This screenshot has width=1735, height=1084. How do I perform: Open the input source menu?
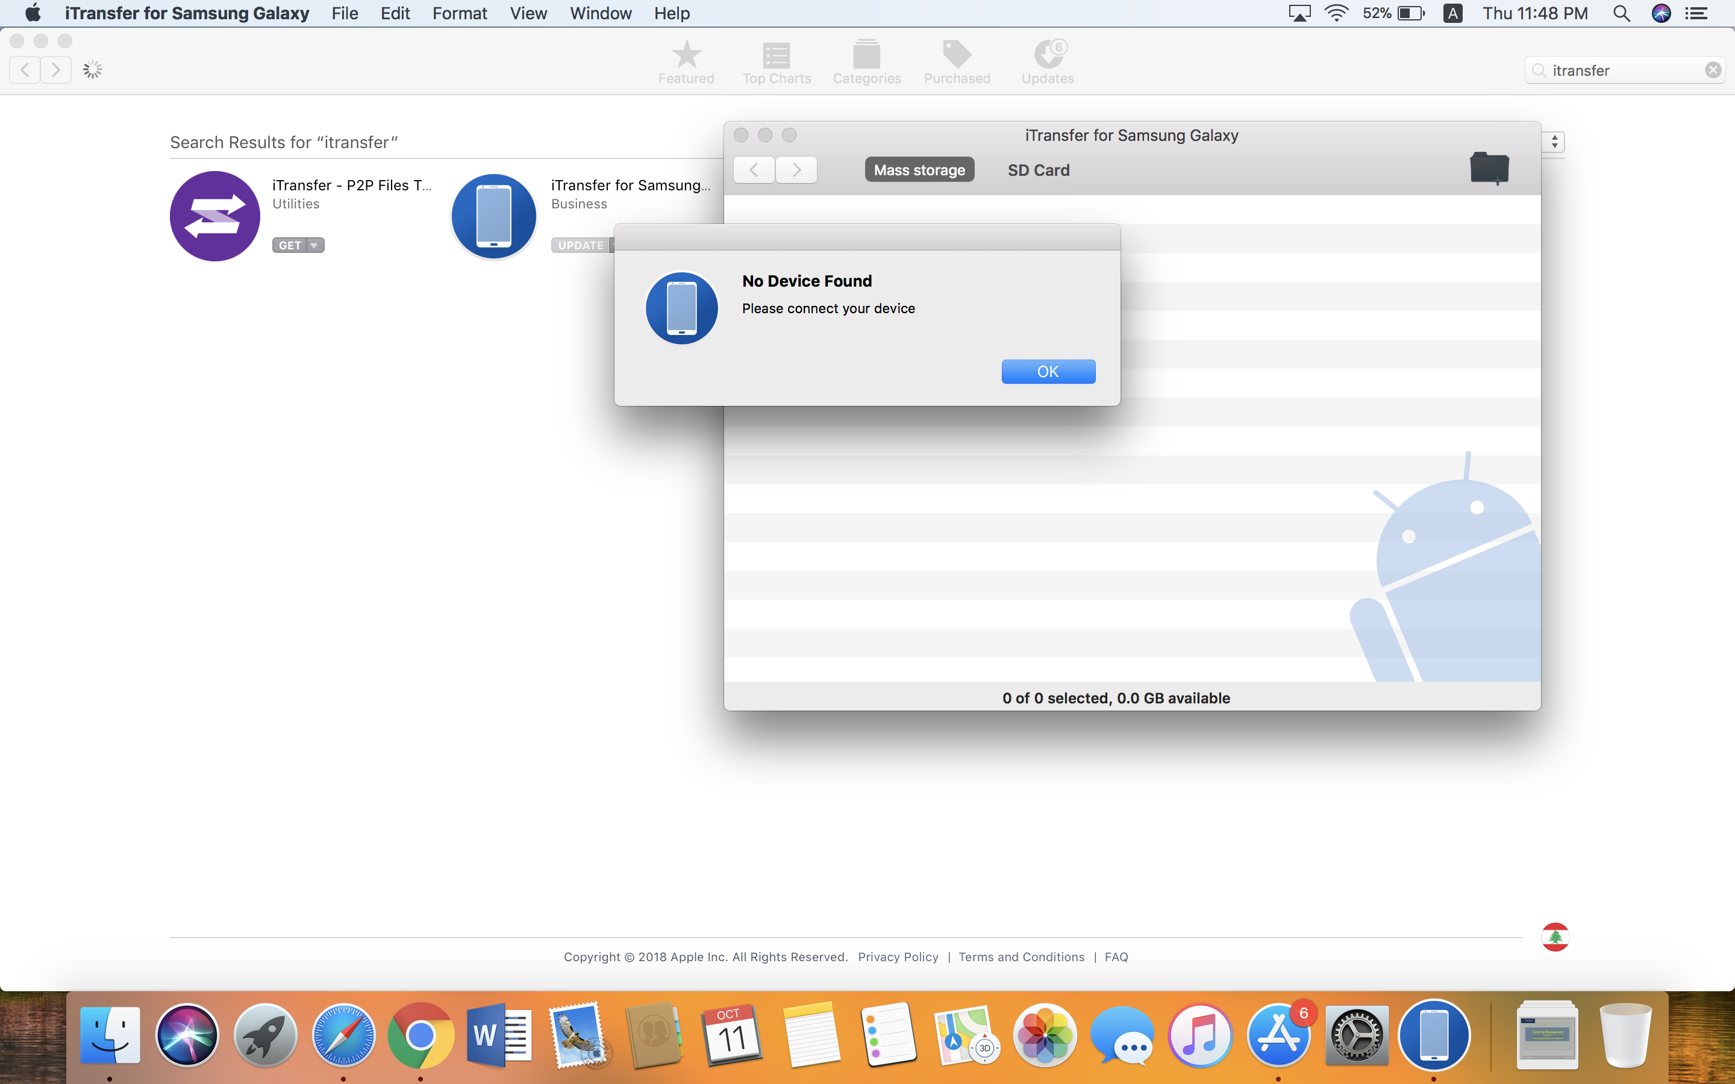click(x=1452, y=13)
